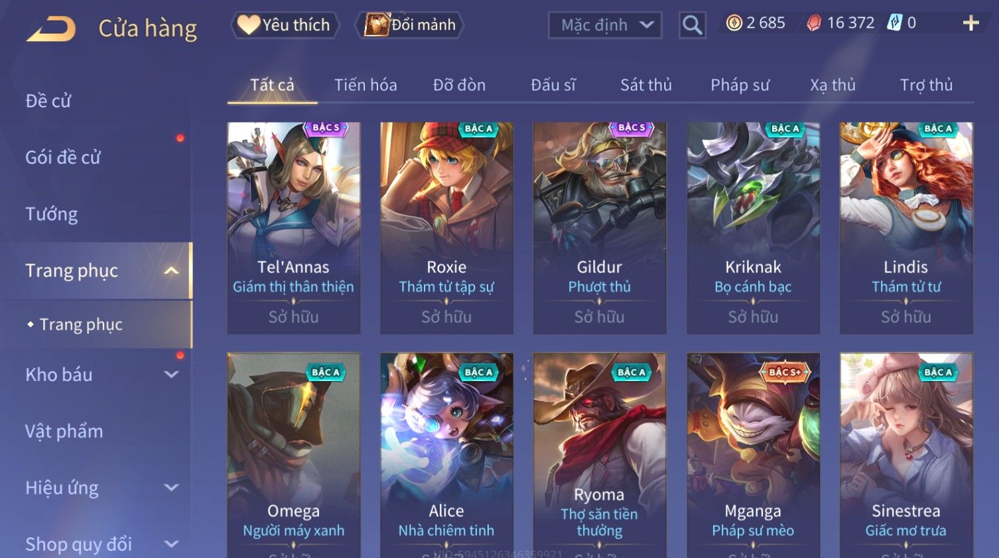The image size is (999, 558).
Task: Collapse the Trang phục sidebar section
Action: tap(171, 270)
